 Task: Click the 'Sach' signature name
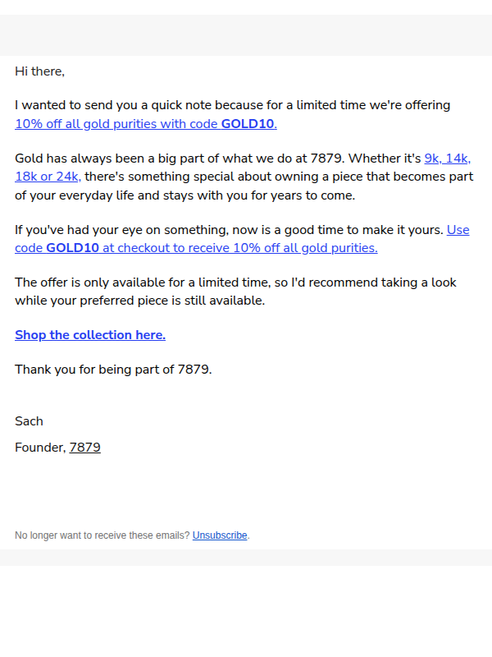click(29, 421)
